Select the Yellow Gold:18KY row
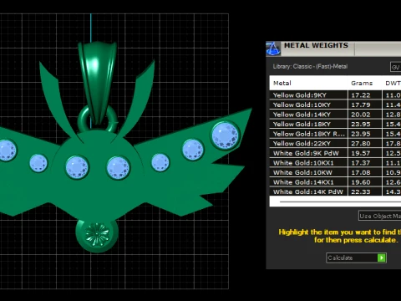The height and width of the screenshot is (301, 401). [x=335, y=124]
